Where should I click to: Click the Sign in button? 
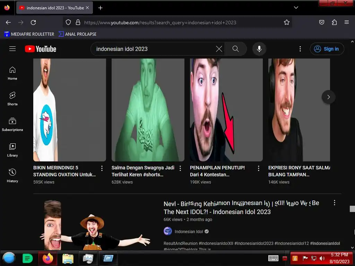(327, 49)
